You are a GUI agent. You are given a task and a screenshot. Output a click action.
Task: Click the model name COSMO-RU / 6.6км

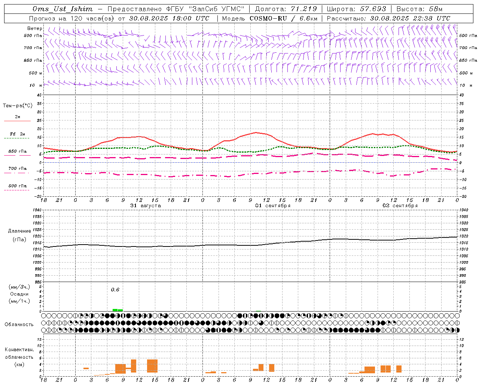point(284,18)
